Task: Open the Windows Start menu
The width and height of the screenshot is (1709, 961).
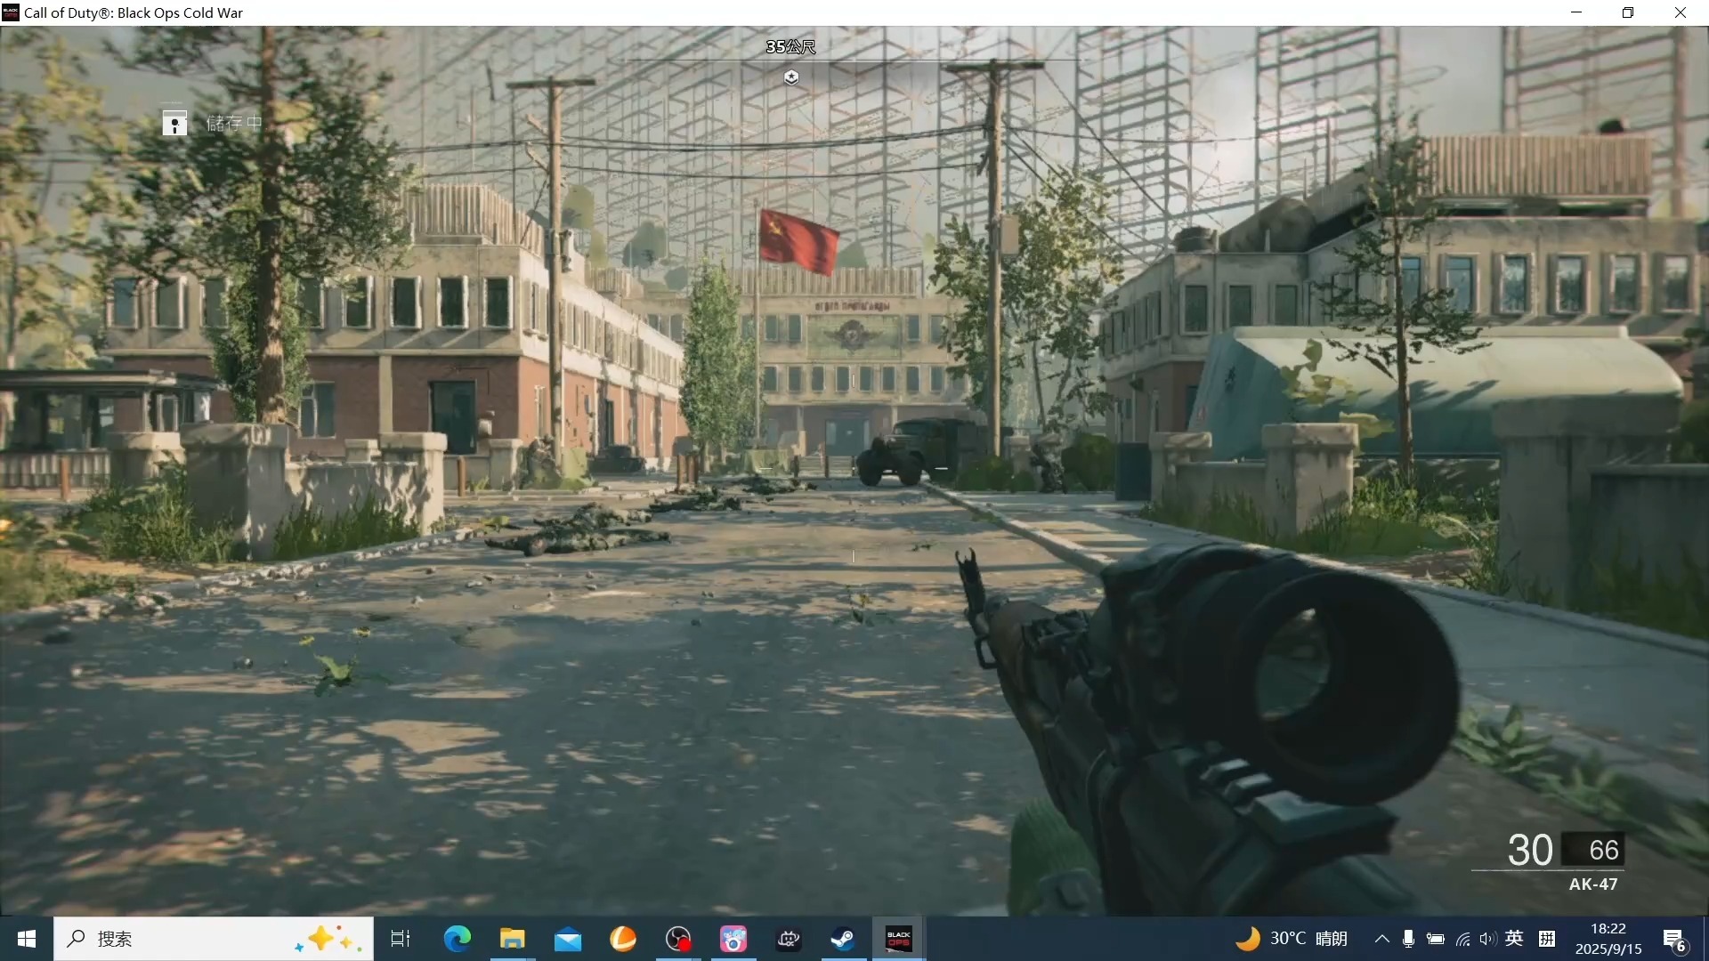Action: (x=27, y=939)
